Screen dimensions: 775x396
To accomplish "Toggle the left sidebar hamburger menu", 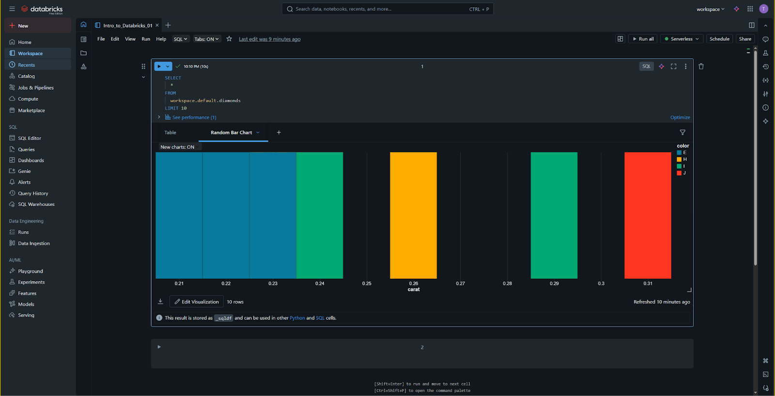I will (x=12, y=9).
